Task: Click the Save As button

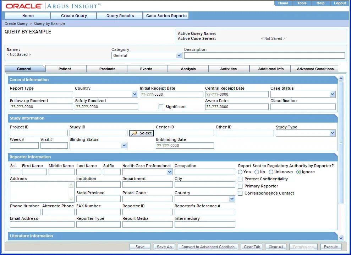Action: (x=164, y=247)
